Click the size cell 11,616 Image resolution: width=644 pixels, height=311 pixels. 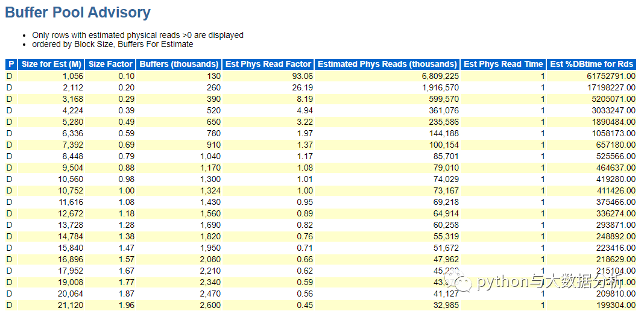(x=72, y=203)
